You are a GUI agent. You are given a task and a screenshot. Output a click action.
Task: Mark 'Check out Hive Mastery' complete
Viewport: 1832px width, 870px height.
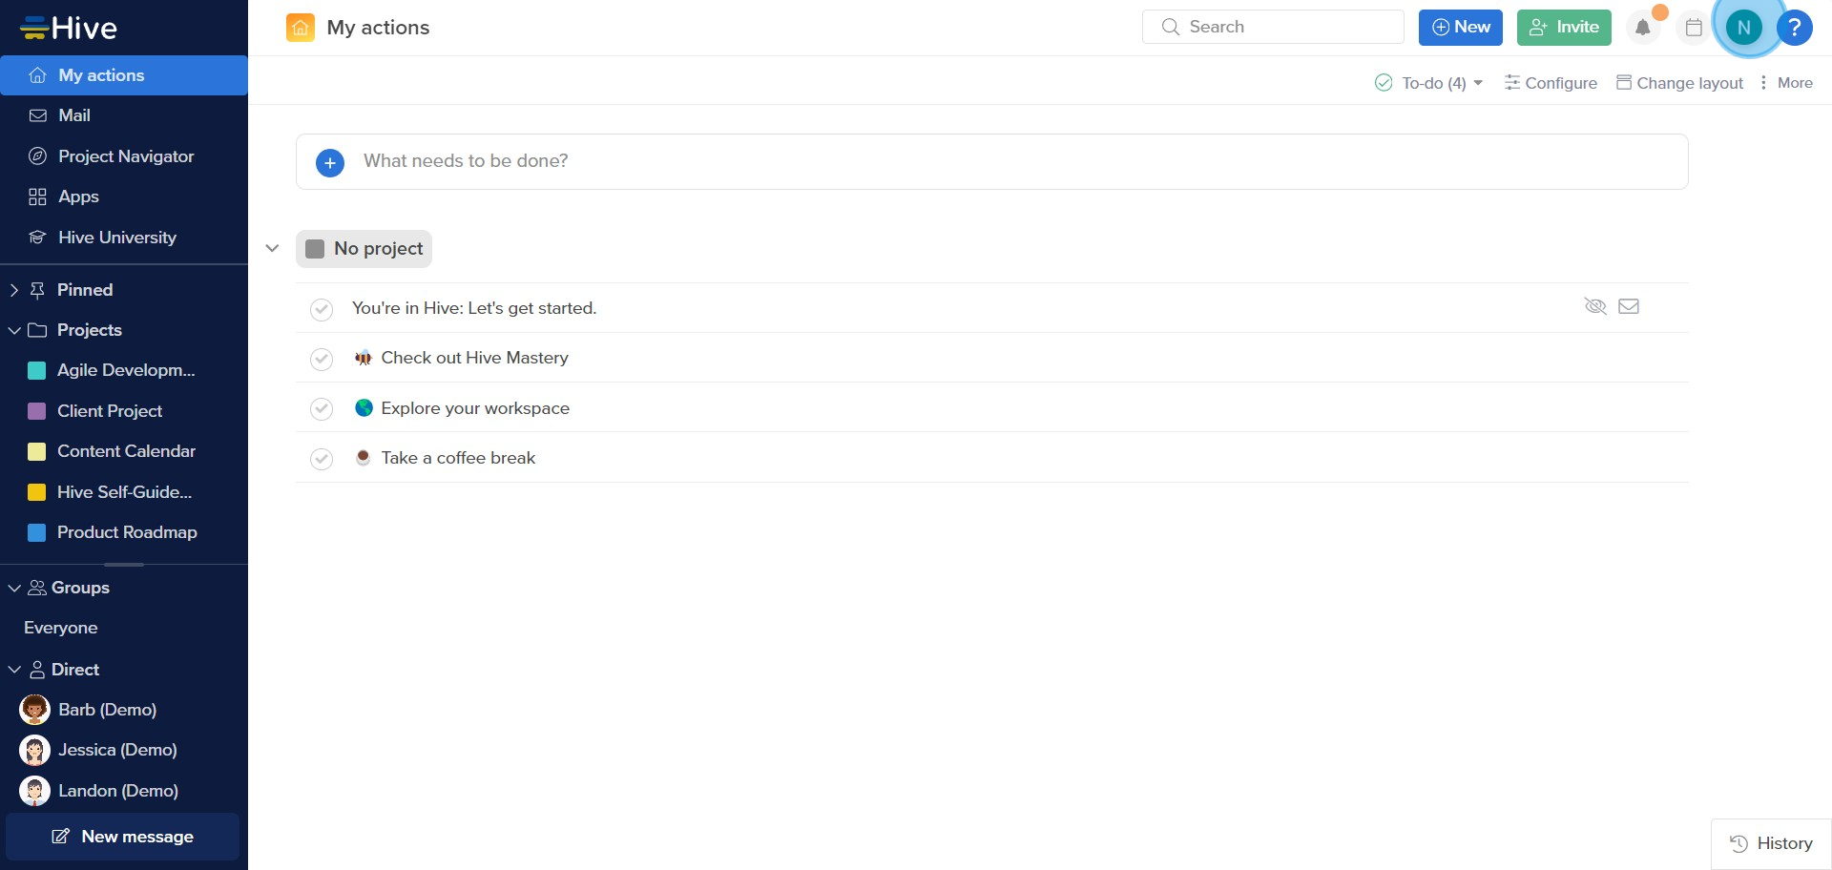point(322,359)
